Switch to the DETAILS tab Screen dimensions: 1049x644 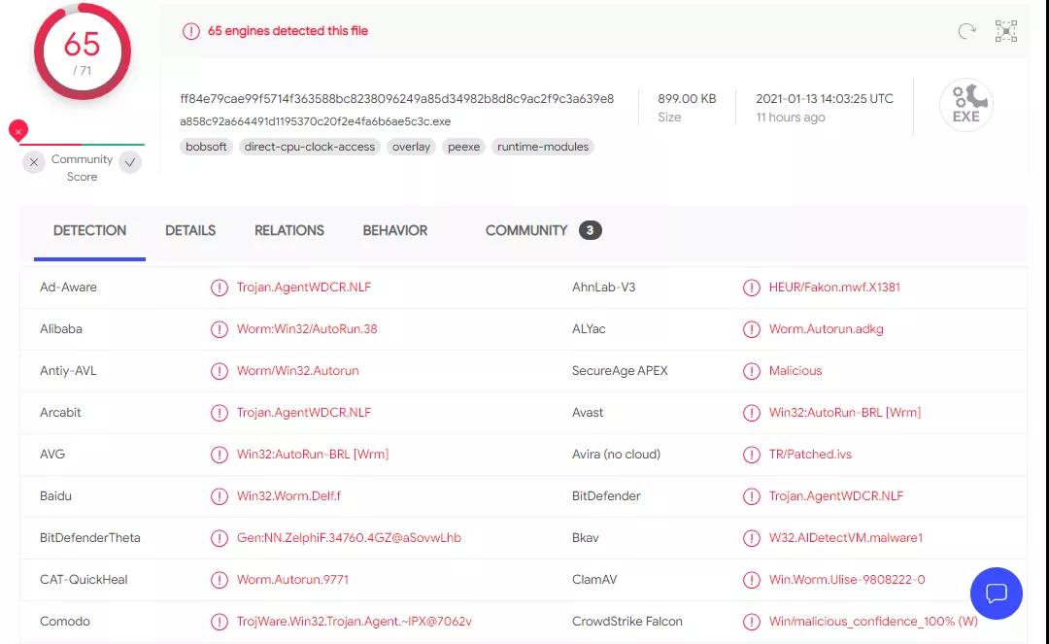tap(190, 230)
